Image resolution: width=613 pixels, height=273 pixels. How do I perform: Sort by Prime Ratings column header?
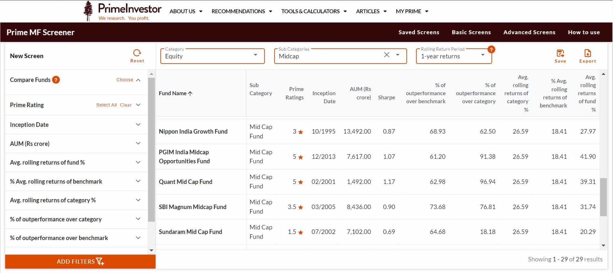[295, 93]
